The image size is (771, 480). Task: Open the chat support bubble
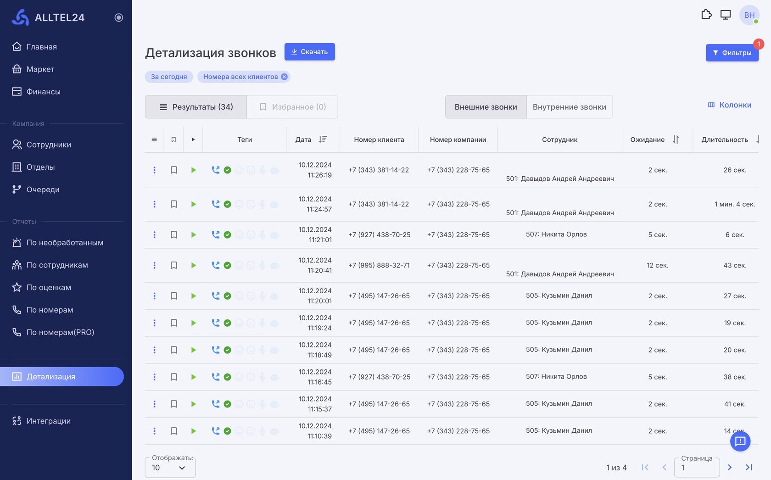click(740, 441)
